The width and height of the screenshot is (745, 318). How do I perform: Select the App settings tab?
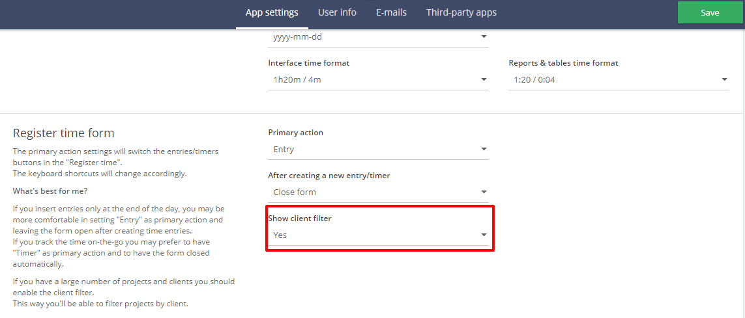tap(272, 13)
